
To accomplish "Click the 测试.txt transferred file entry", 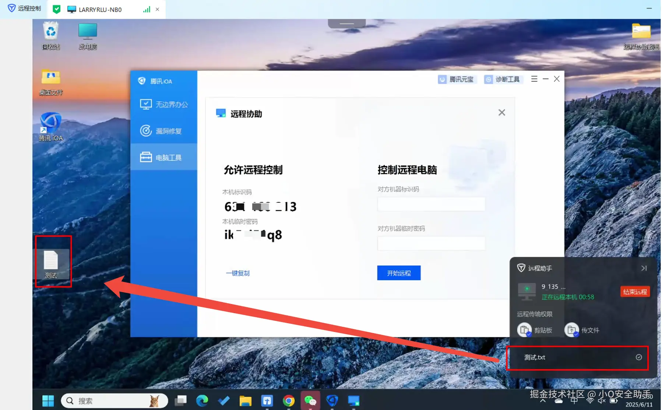I will point(577,358).
